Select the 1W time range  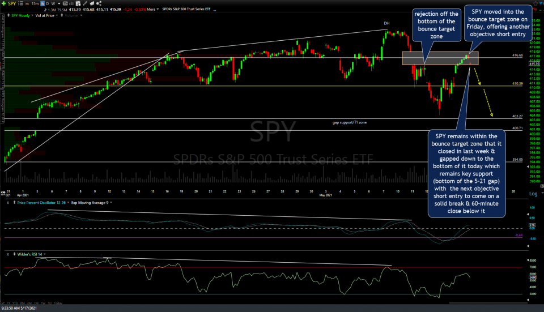coord(44,303)
